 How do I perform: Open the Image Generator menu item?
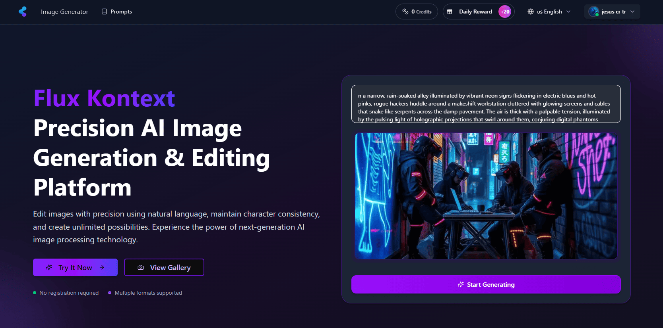pyautogui.click(x=64, y=12)
